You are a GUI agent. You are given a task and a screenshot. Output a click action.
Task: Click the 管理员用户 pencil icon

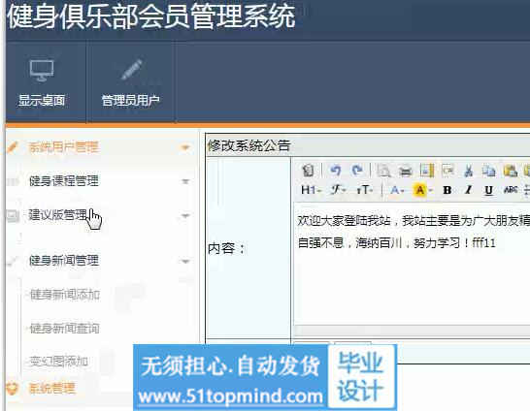pyautogui.click(x=131, y=70)
